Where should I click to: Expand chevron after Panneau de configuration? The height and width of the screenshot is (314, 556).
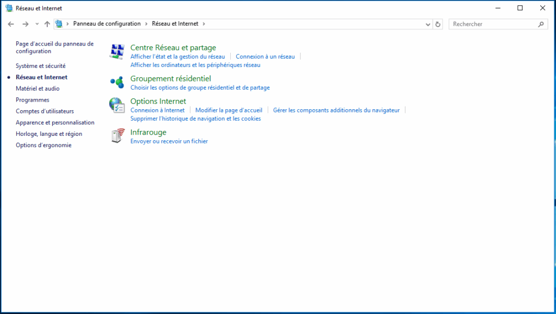tap(146, 24)
